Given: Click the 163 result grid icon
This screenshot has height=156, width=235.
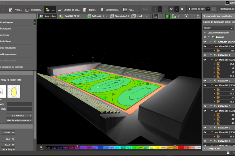Looking at the screenshot, I should [219, 68].
